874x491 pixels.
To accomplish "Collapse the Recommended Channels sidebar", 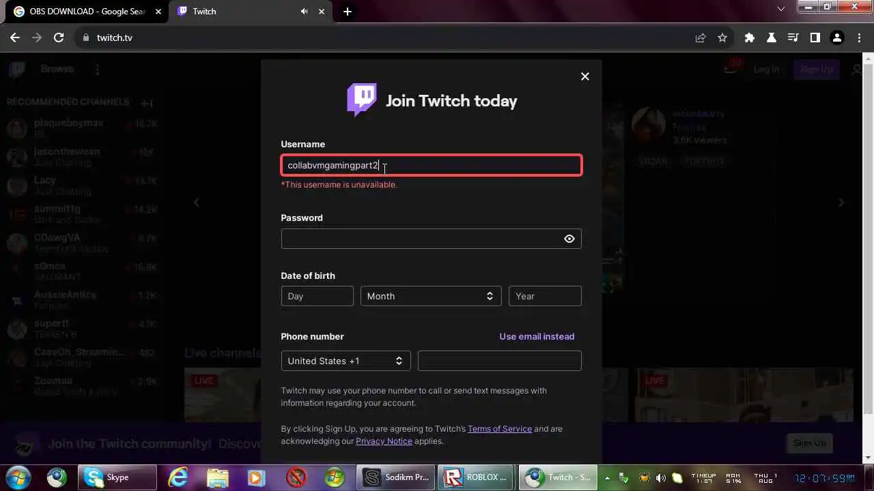I will 147,103.
